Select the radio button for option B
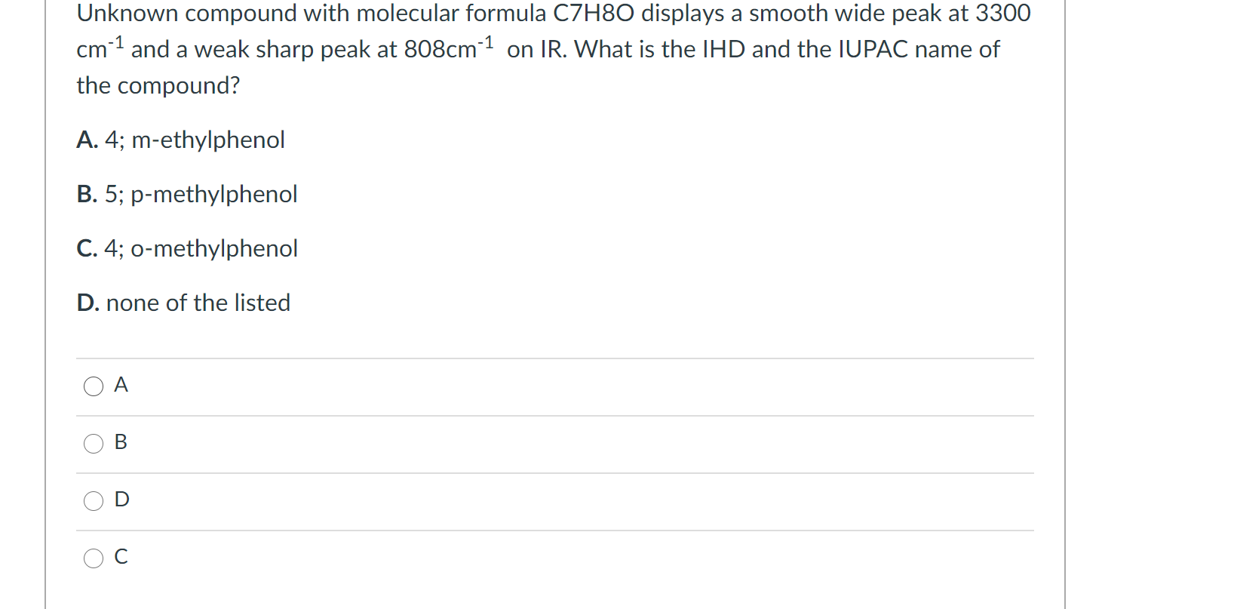Screen dimensions: 1234x609 92,444
